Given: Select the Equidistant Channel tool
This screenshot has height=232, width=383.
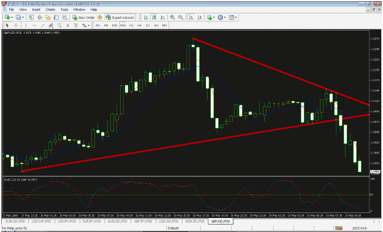Looking at the screenshot, I should pyautogui.click(x=51, y=25).
